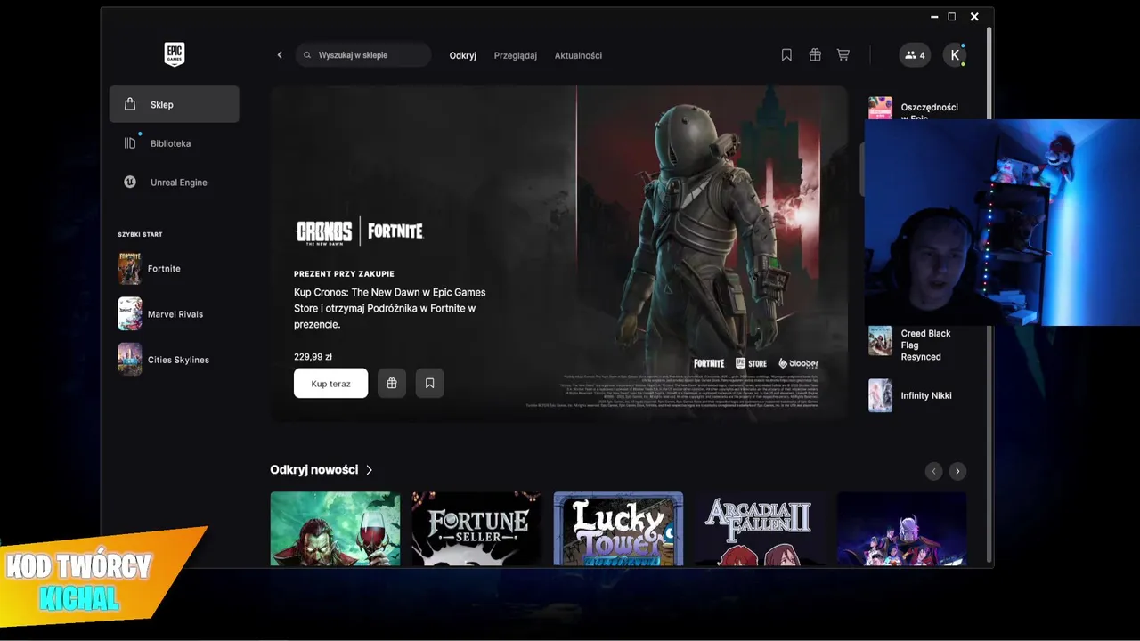Open Unreal Engine in the sidebar
Screen dimensions: 1140x641
pos(174,183)
